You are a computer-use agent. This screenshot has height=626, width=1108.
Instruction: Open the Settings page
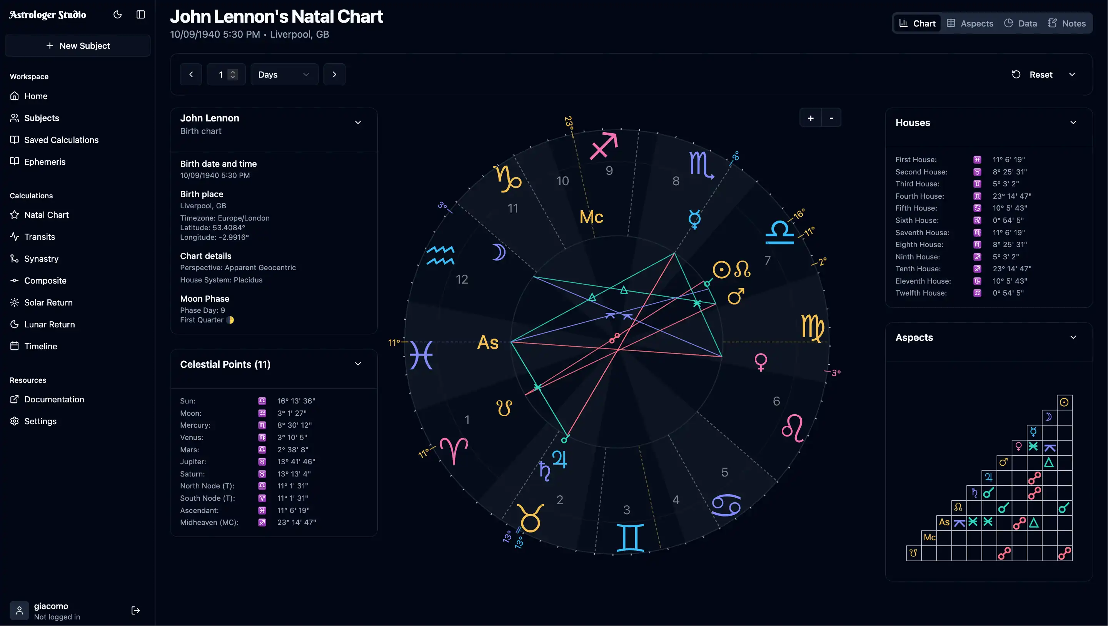point(40,421)
